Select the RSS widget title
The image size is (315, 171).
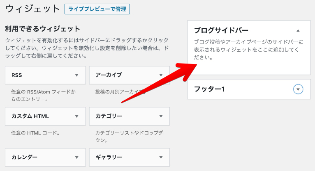[x=17, y=75]
